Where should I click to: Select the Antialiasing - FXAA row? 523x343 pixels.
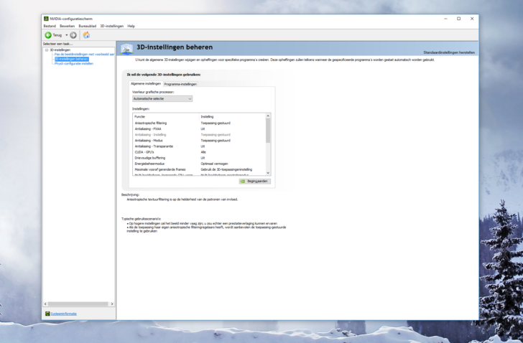tap(199, 129)
